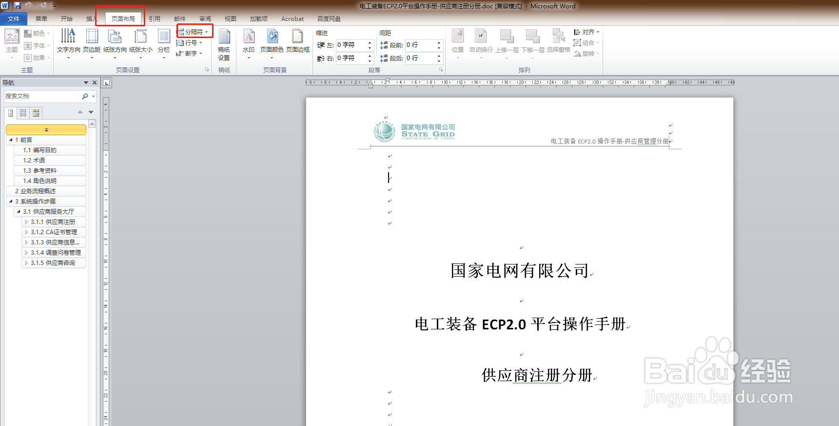The height and width of the screenshot is (426, 839).
Task: Open the 百度网盘 ribbon tab
Action: (329, 19)
